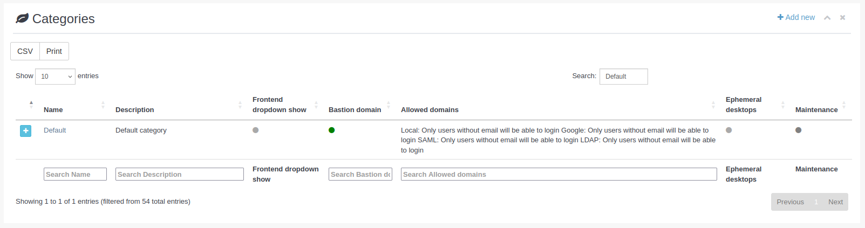The width and height of the screenshot is (865, 228).
Task: Close the Categories panel
Action: [842, 18]
